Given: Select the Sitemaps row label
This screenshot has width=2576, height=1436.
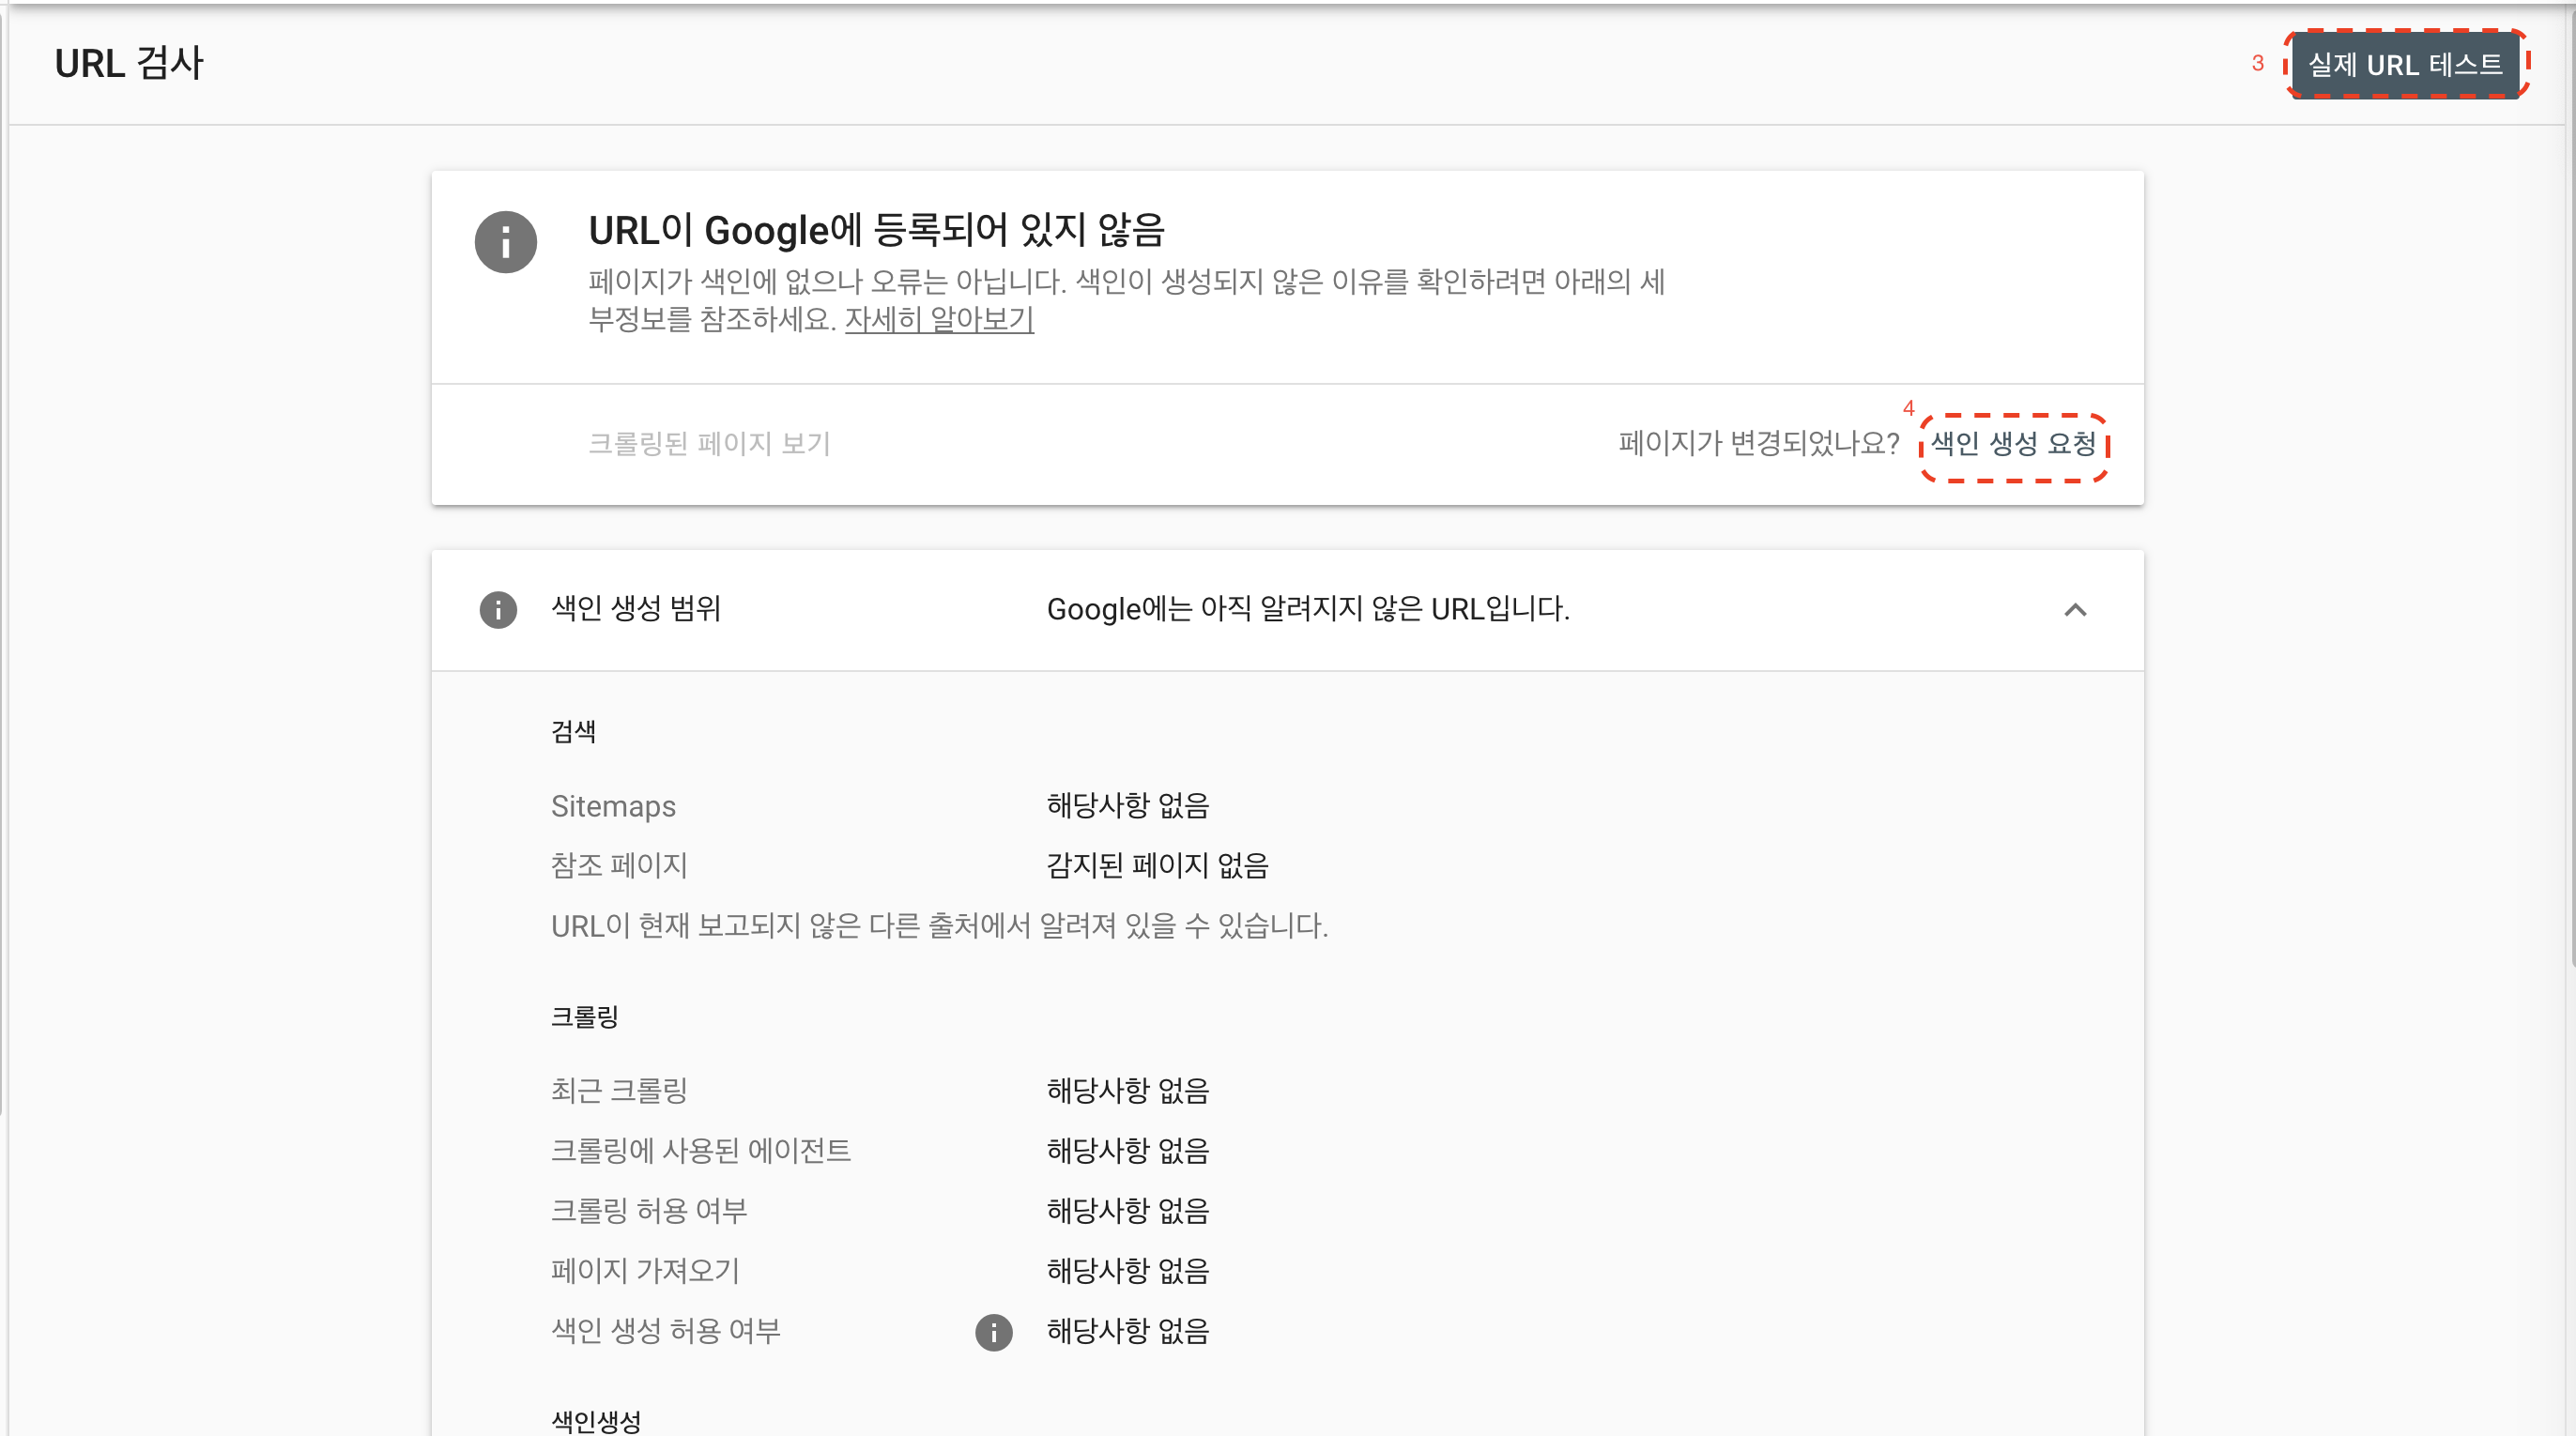Looking at the screenshot, I should click(x=613, y=806).
